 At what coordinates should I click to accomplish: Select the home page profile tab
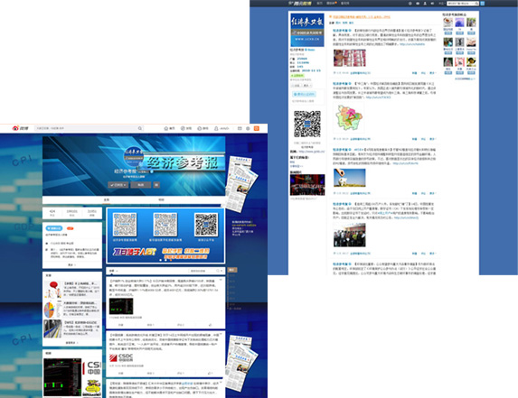click(x=107, y=199)
